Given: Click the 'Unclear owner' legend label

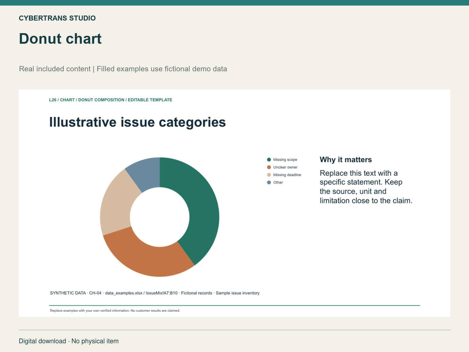Looking at the screenshot, I should (285, 167).
